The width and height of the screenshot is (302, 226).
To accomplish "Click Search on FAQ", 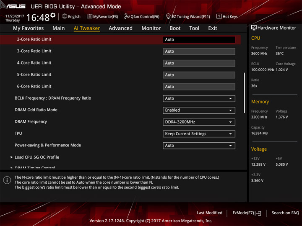I will 285,213.
